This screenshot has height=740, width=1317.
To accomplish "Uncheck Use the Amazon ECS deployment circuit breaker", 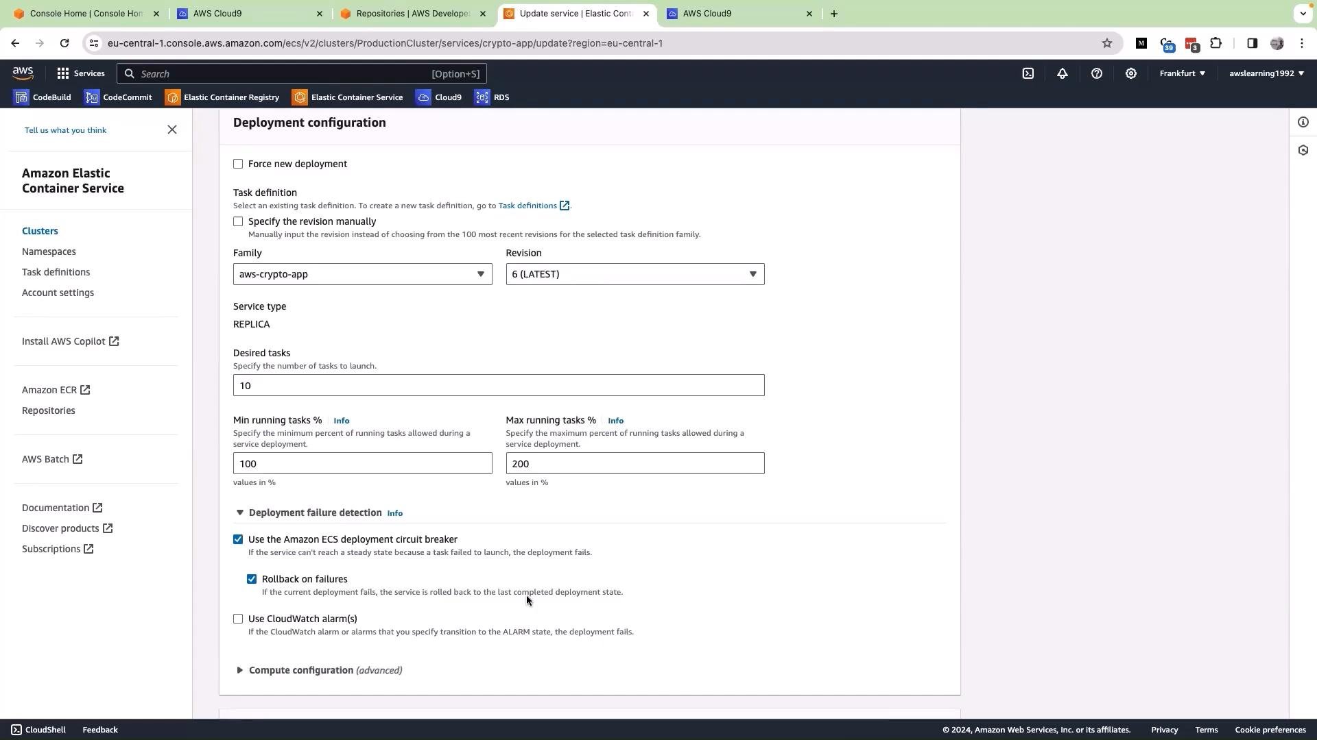I will click(x=238, y=539).
